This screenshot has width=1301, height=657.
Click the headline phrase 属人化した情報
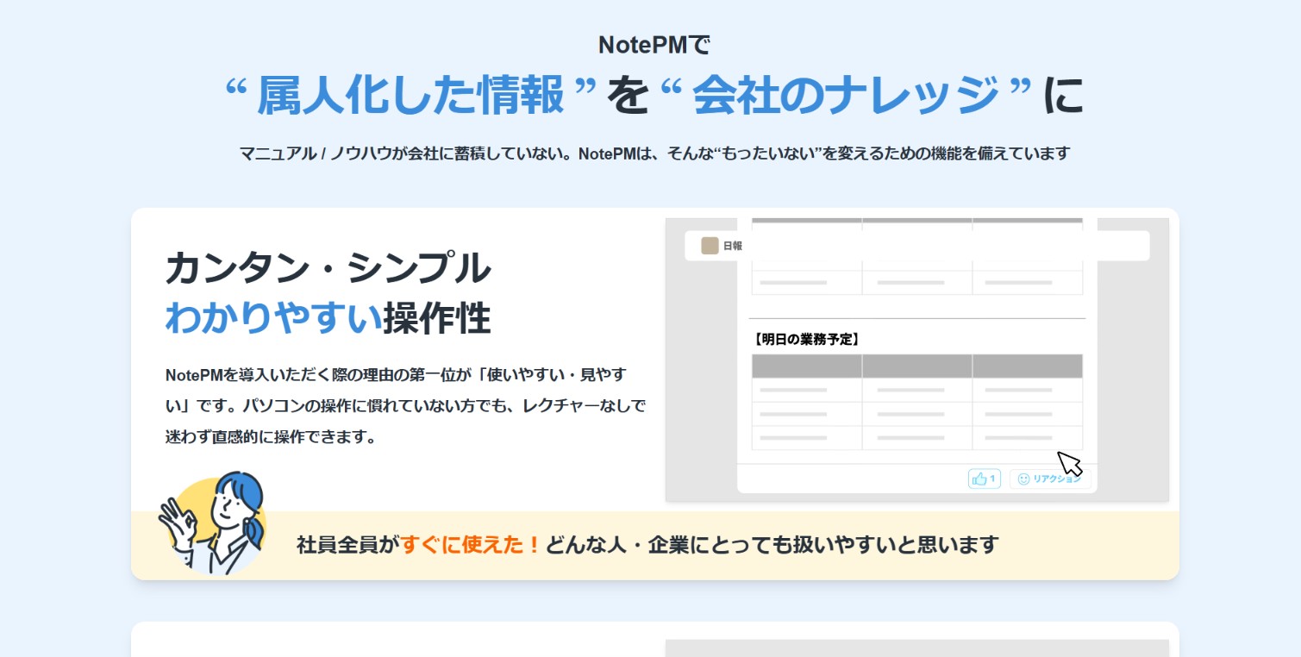click(x=410, y=96)
